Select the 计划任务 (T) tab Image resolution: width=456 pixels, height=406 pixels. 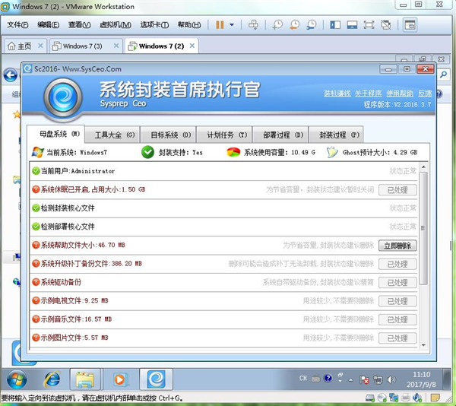224,135
